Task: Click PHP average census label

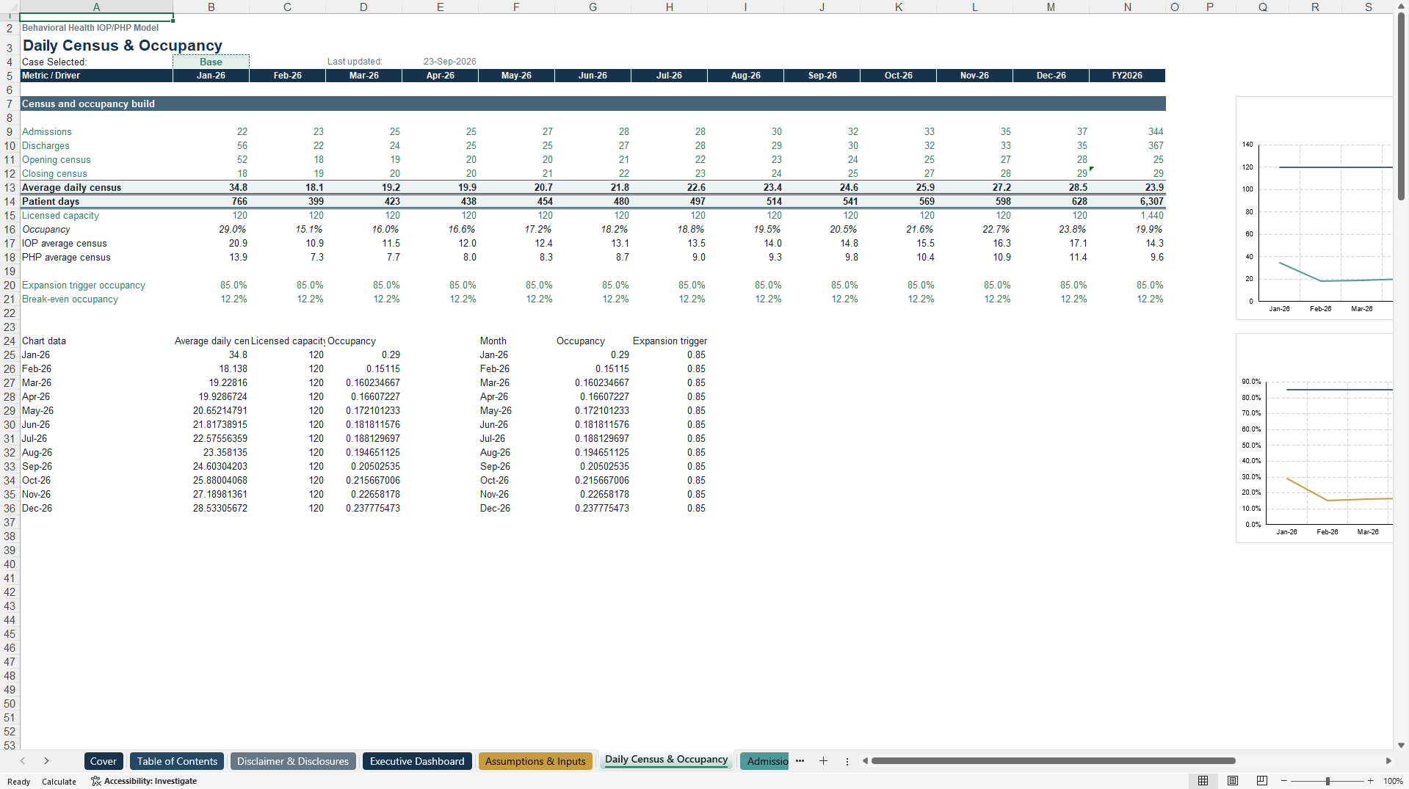Action: click(x=66, y=257)
